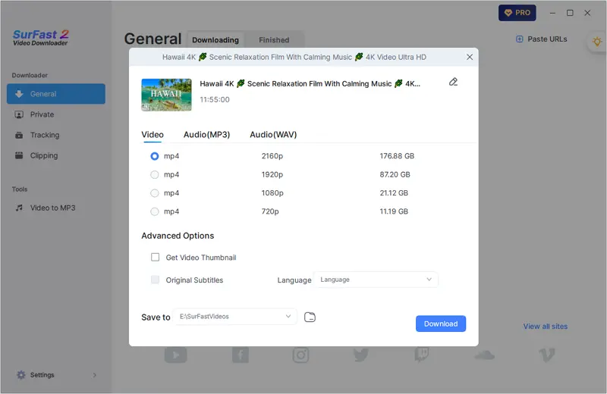
Task: Select mp4 1920p radio option
Action: point(155,175)
